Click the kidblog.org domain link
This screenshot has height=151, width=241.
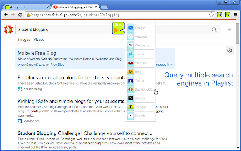(32, 121)
